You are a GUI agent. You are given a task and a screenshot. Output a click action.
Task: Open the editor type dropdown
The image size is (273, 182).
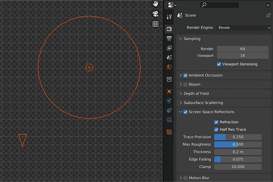coord(172,5)
